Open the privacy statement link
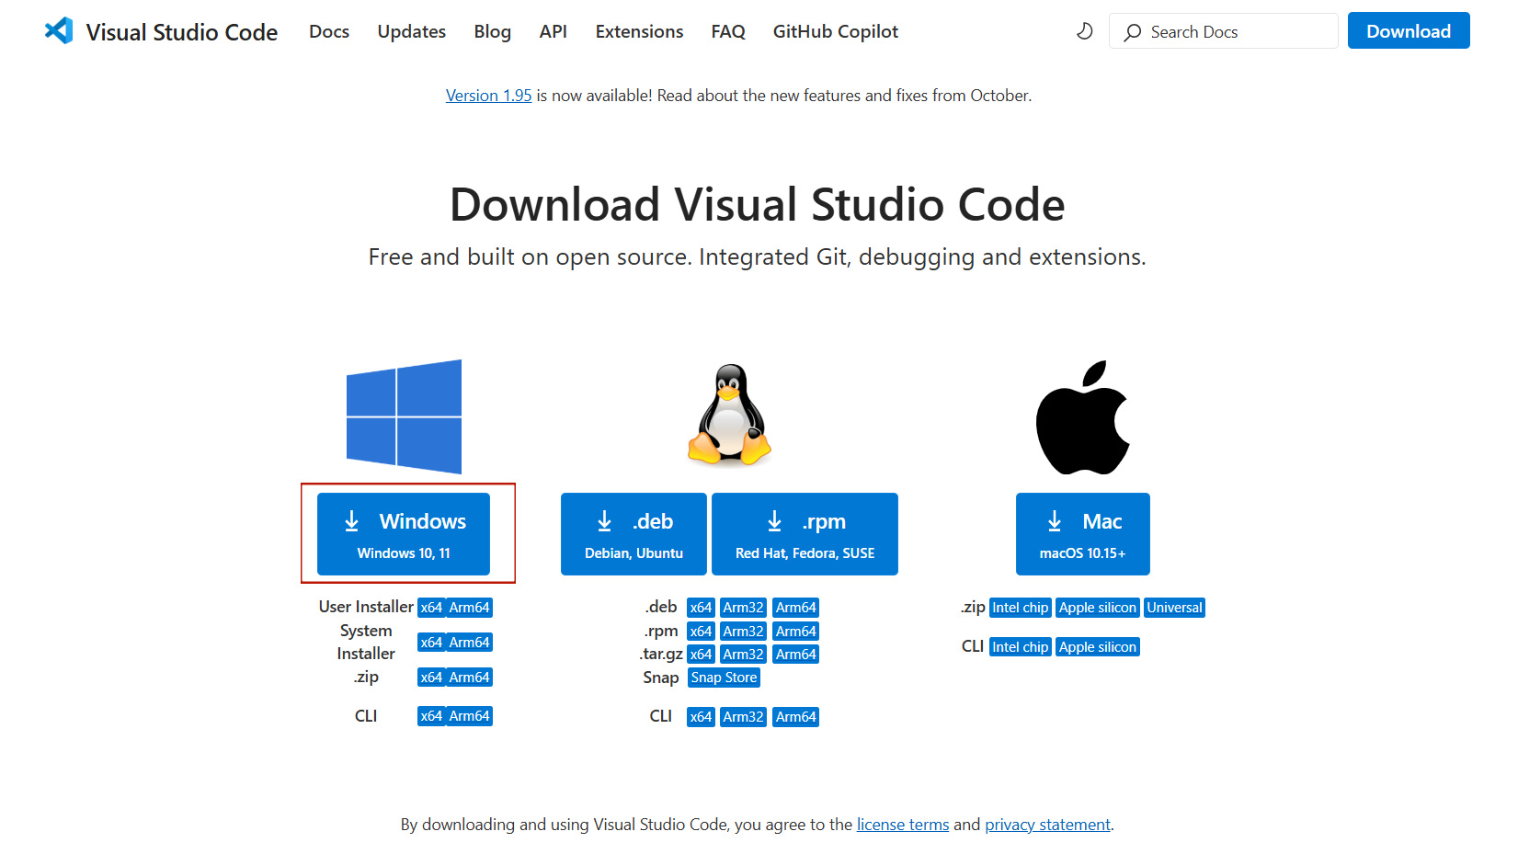1518x843 pixels. 1047,825
